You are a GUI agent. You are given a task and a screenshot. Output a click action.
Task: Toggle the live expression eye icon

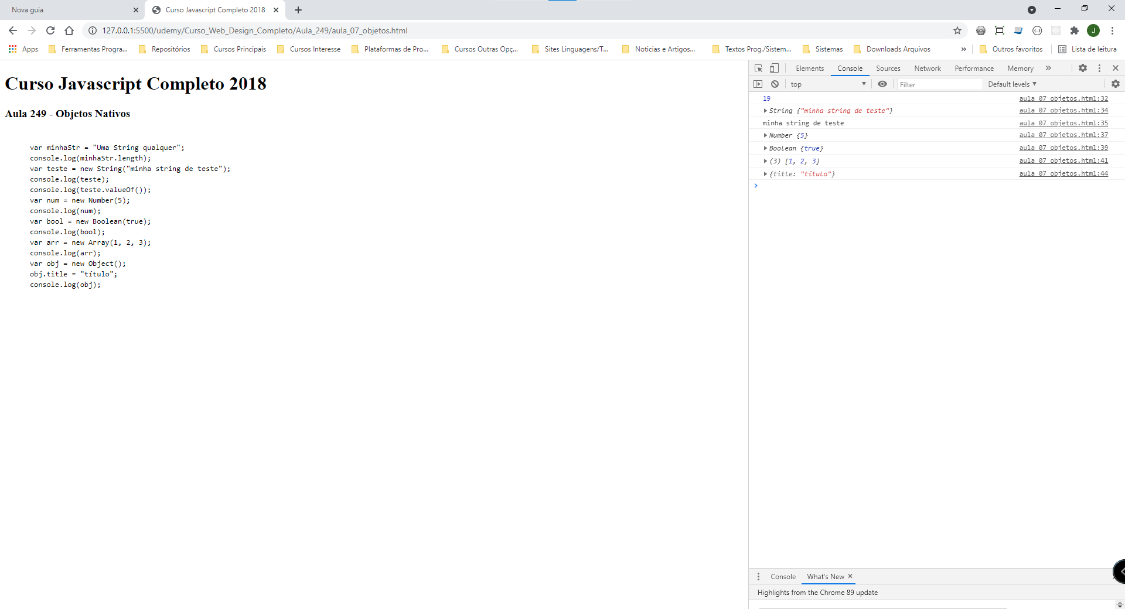point(882,84)
